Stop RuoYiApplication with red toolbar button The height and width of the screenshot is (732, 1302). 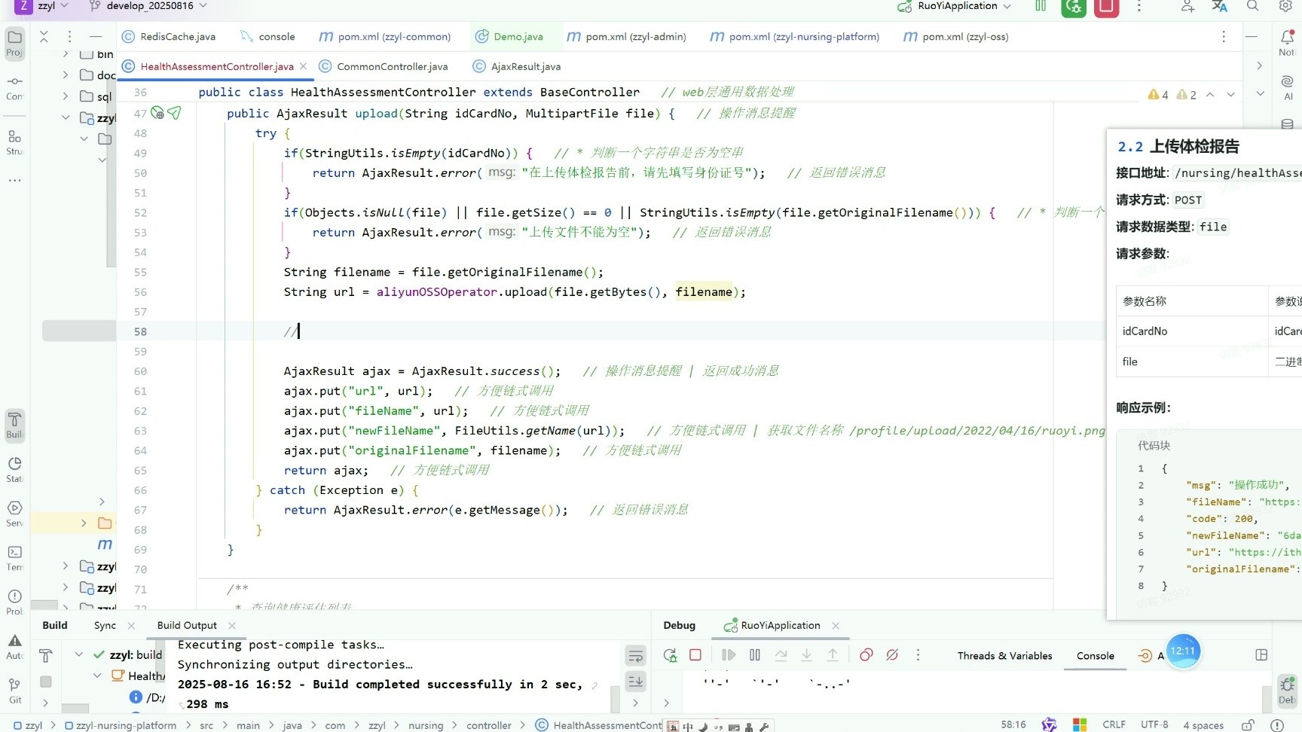click(1106, 7)
